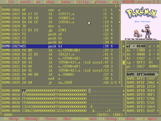The width and height of the screenshot is (161, 121).
Task: Click F12=Disk in the bottom bar
Action: tap(127, 119)
